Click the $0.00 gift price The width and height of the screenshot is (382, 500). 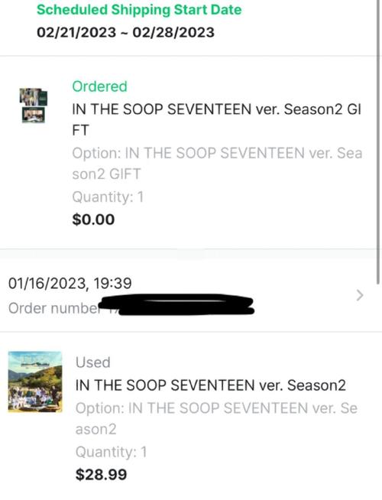click(93, 219)
